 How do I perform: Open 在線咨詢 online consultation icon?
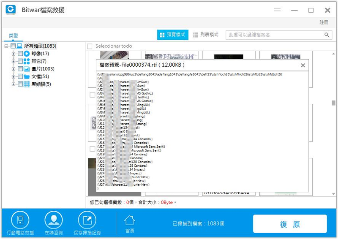coord(54,220)
